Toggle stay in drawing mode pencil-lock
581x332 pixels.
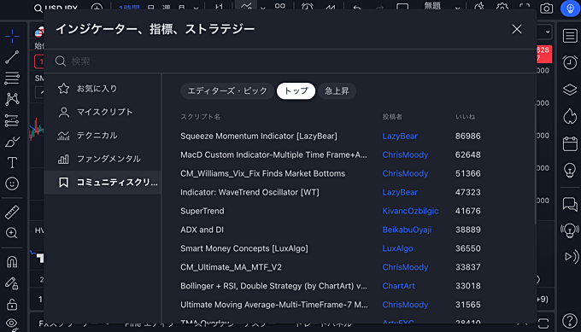pyautogui.click(x=12, y=283)
